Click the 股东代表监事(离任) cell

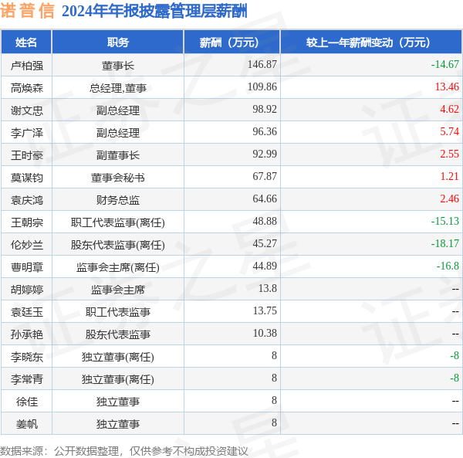[118, 245]
